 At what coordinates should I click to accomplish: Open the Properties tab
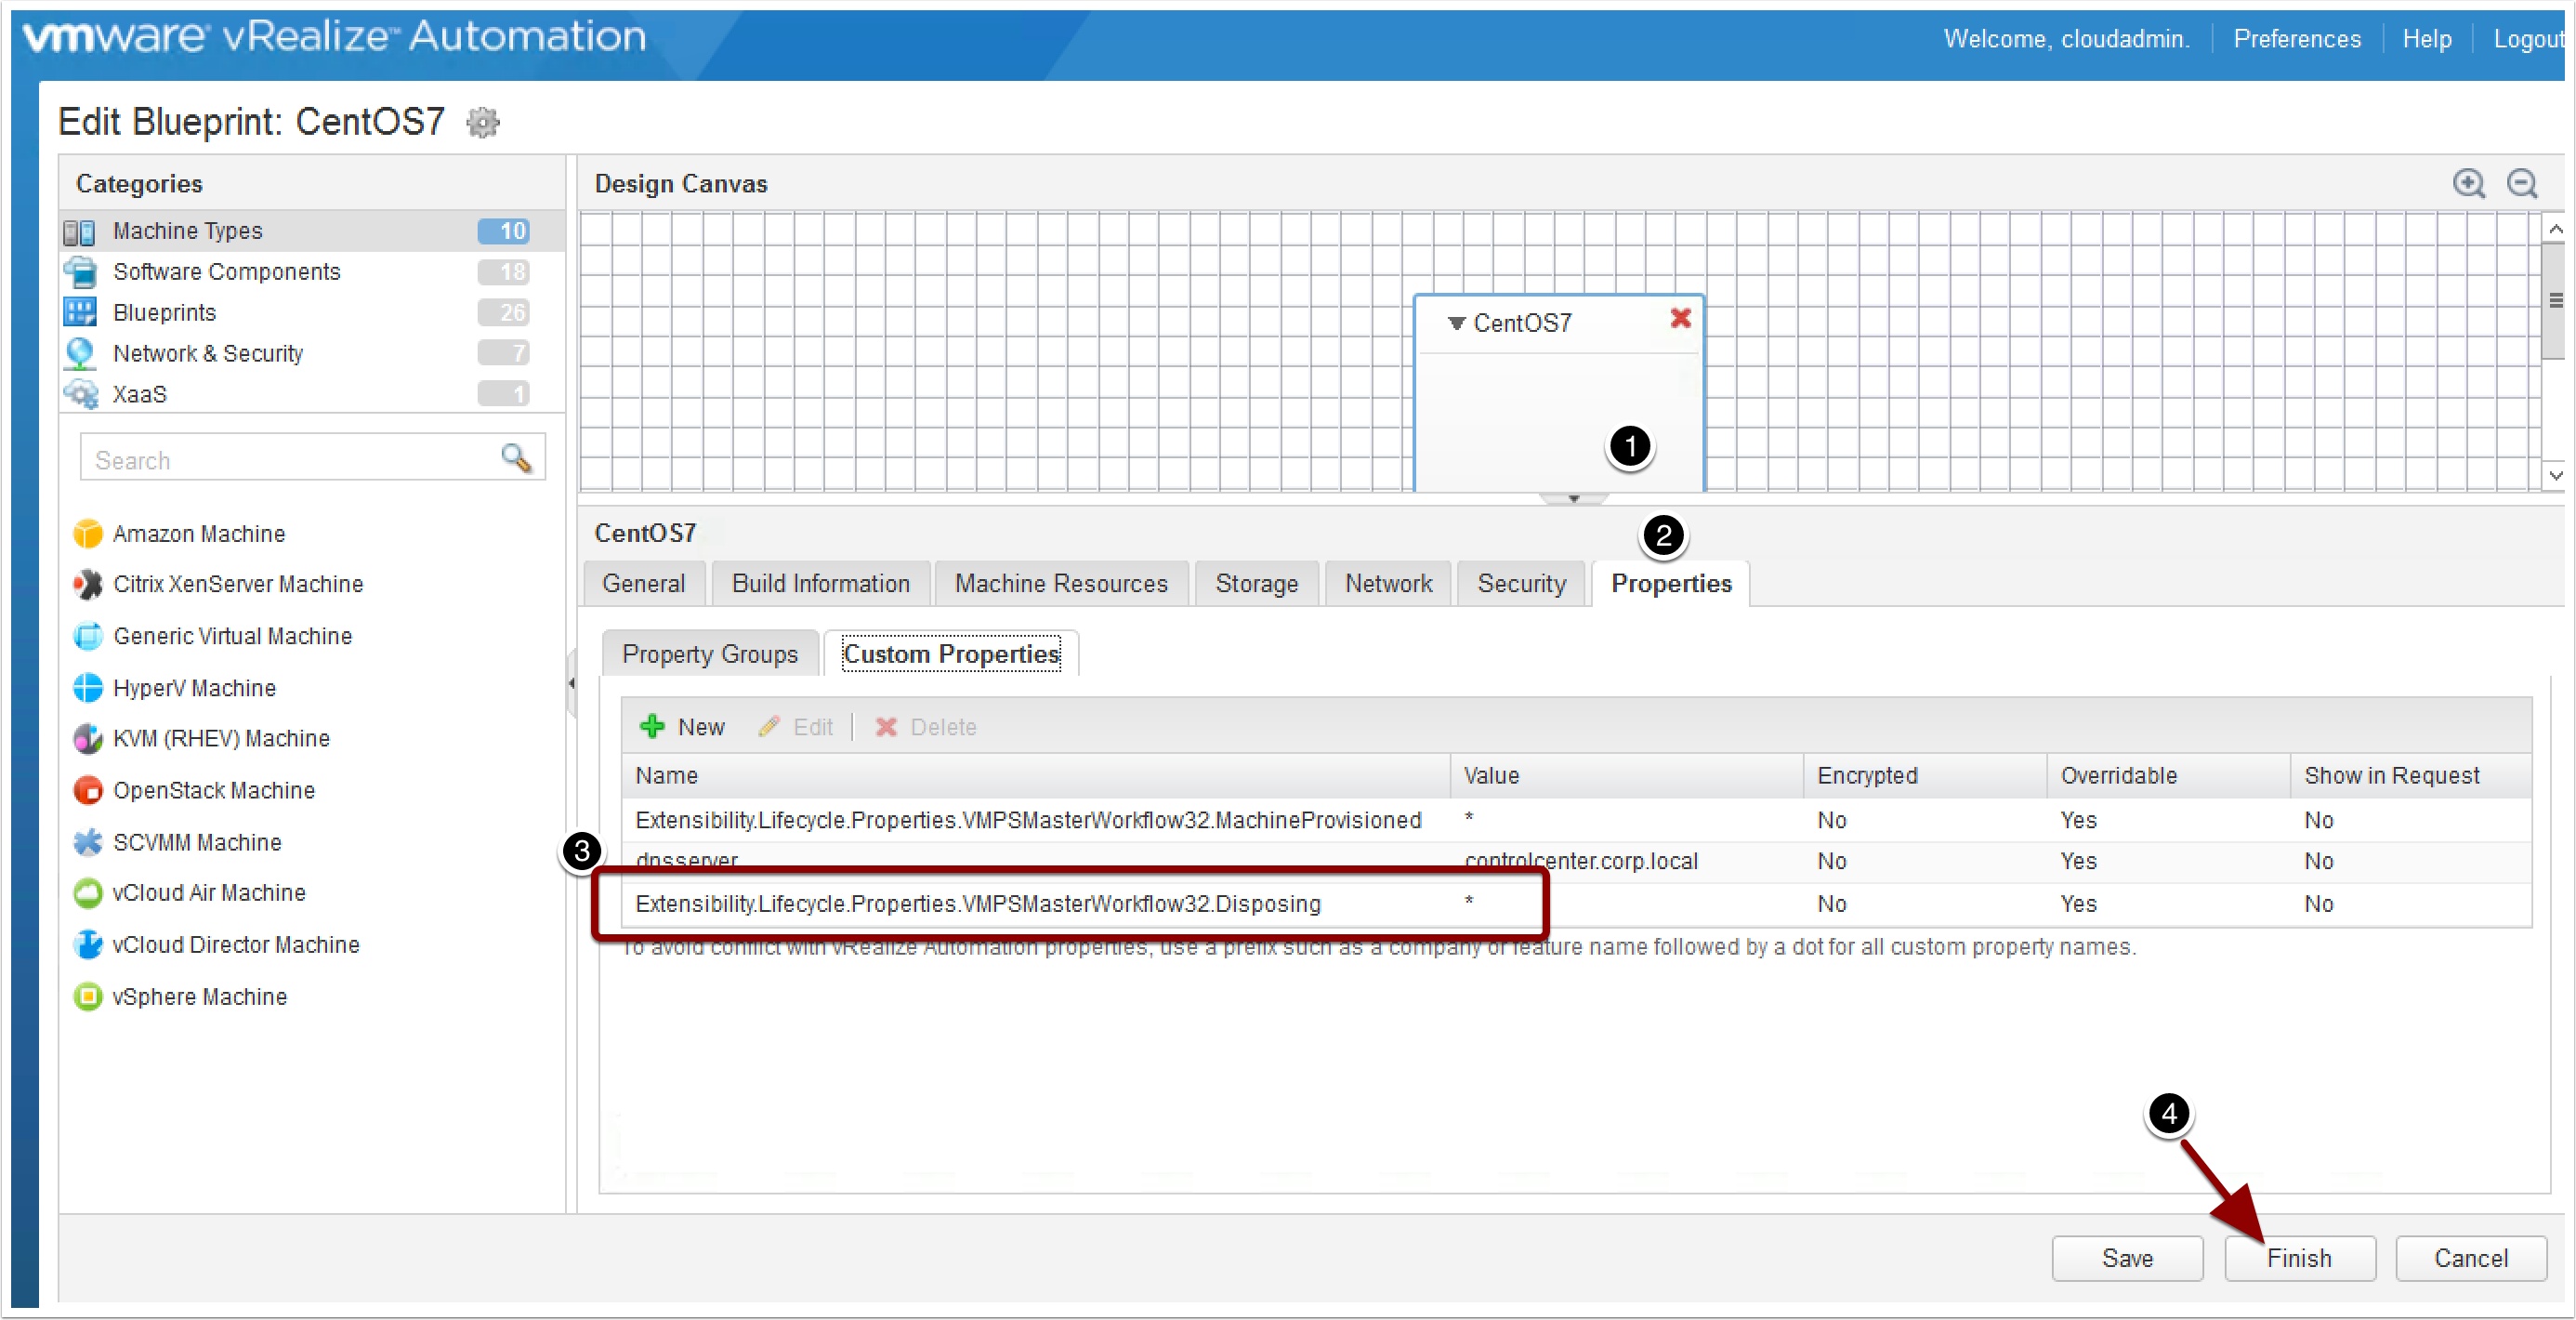coord(1671,584)
